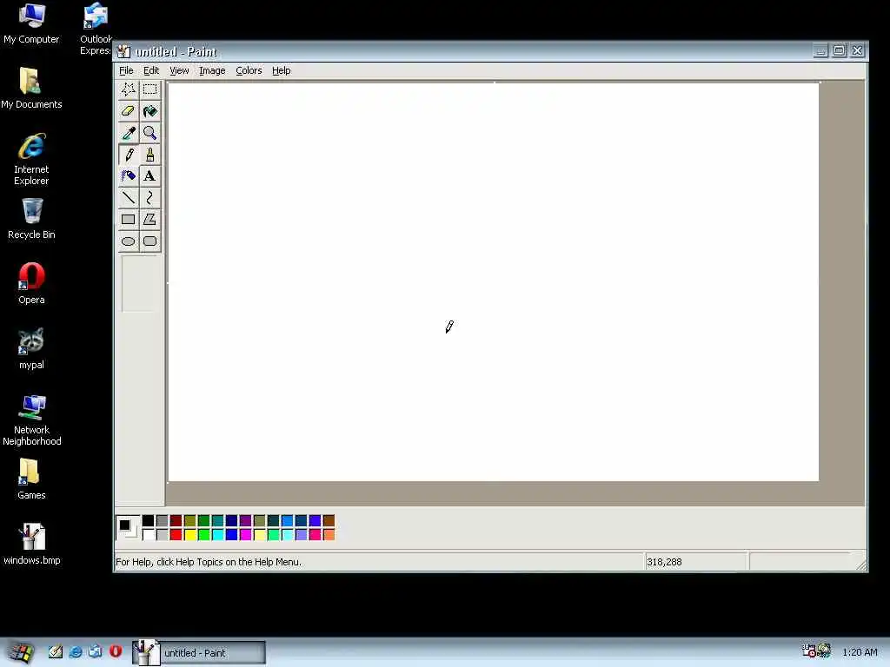Pick the dark red palette color
This screenshot has height=667, width=890.
[x=176, y=521]
